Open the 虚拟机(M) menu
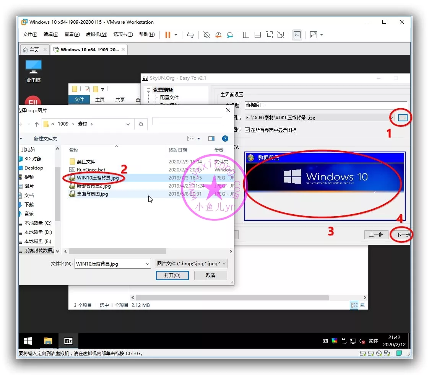The height and width of the screenshot is (375, 429). click(x=96, y=34)
